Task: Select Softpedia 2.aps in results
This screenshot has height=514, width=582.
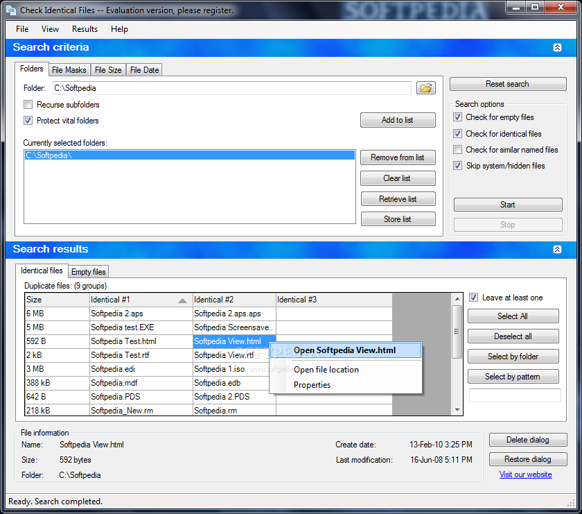Action: point(141,314)
